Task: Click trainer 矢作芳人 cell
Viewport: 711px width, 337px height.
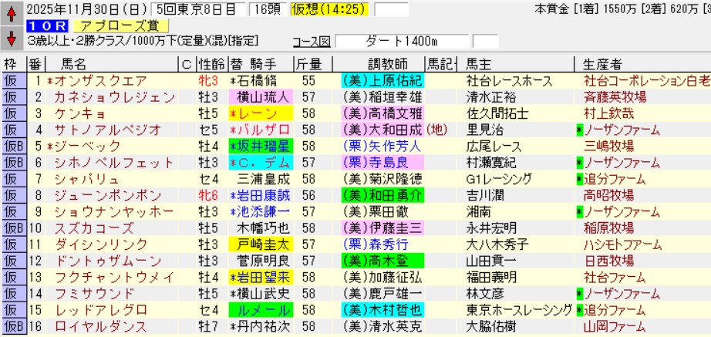Action: pyautogui.click(x=382, y=145)
